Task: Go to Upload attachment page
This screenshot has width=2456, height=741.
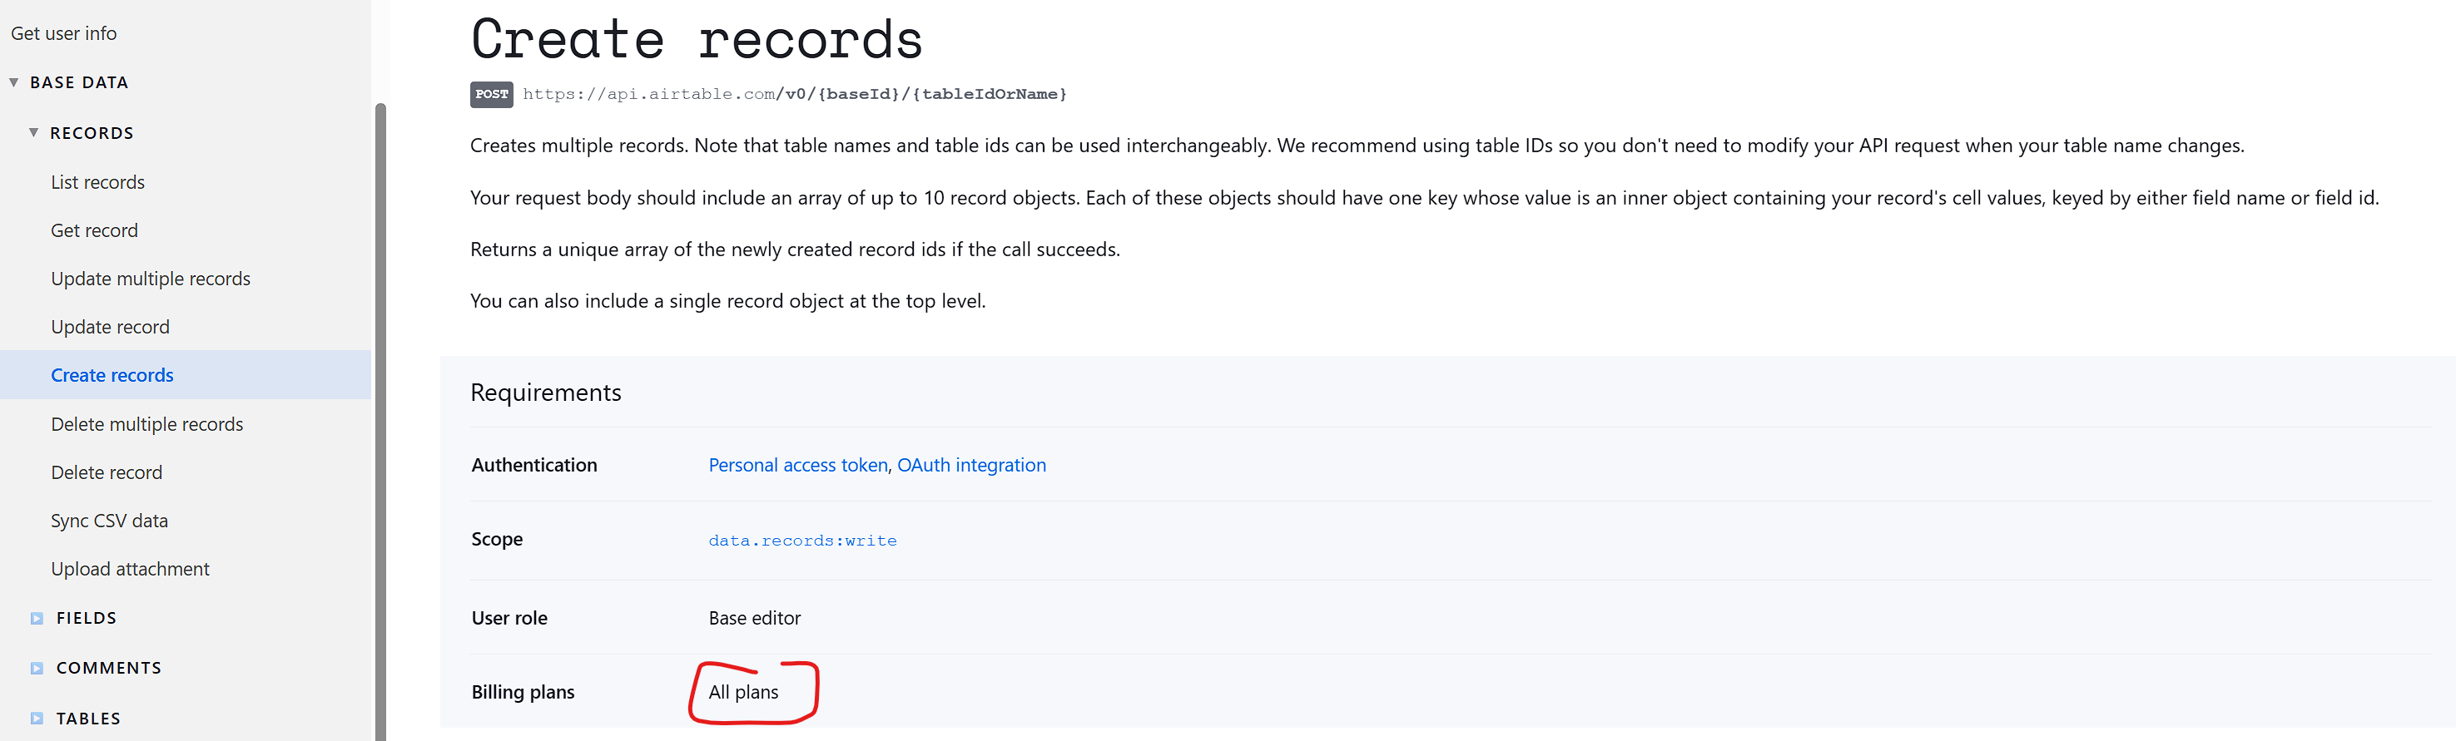Action: click(x=131, y=569)
